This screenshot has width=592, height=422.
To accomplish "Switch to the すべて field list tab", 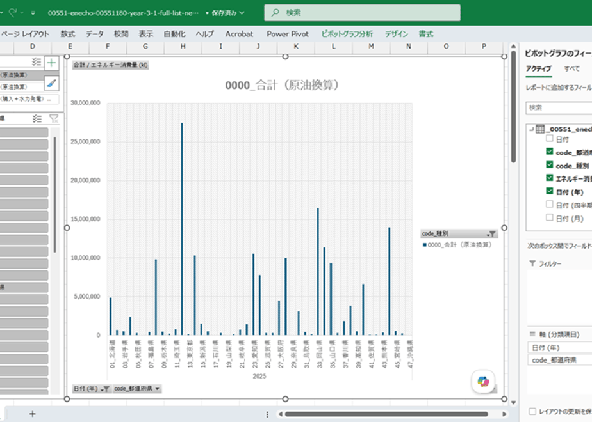I will click(x=571, y=69).
